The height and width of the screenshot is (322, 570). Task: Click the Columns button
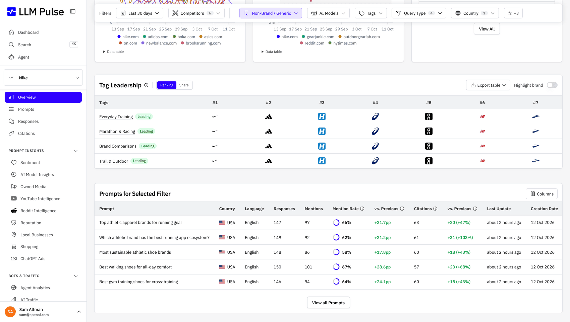[541, 194]
